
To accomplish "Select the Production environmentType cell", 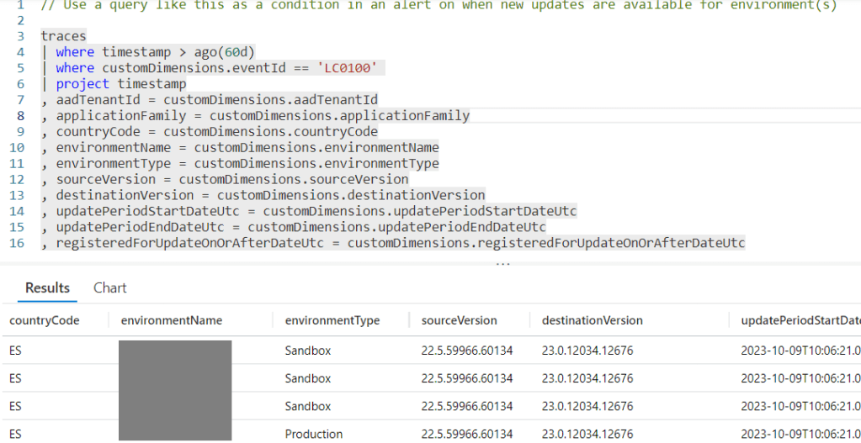I will click(313, 434).
